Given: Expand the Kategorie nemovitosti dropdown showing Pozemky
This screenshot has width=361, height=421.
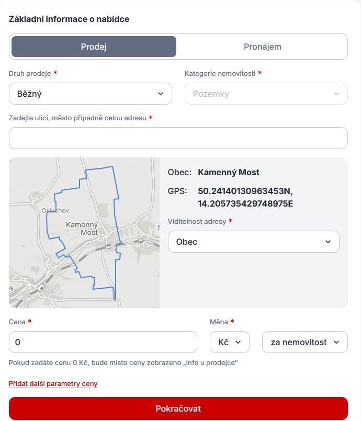Looking at the screenshot, I should (266, 94).
